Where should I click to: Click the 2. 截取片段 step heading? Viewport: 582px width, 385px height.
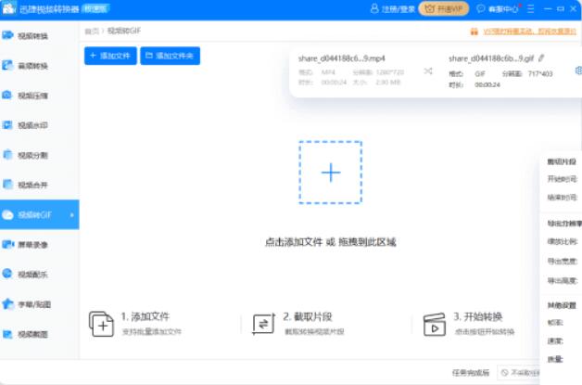[x=308, y=316]
